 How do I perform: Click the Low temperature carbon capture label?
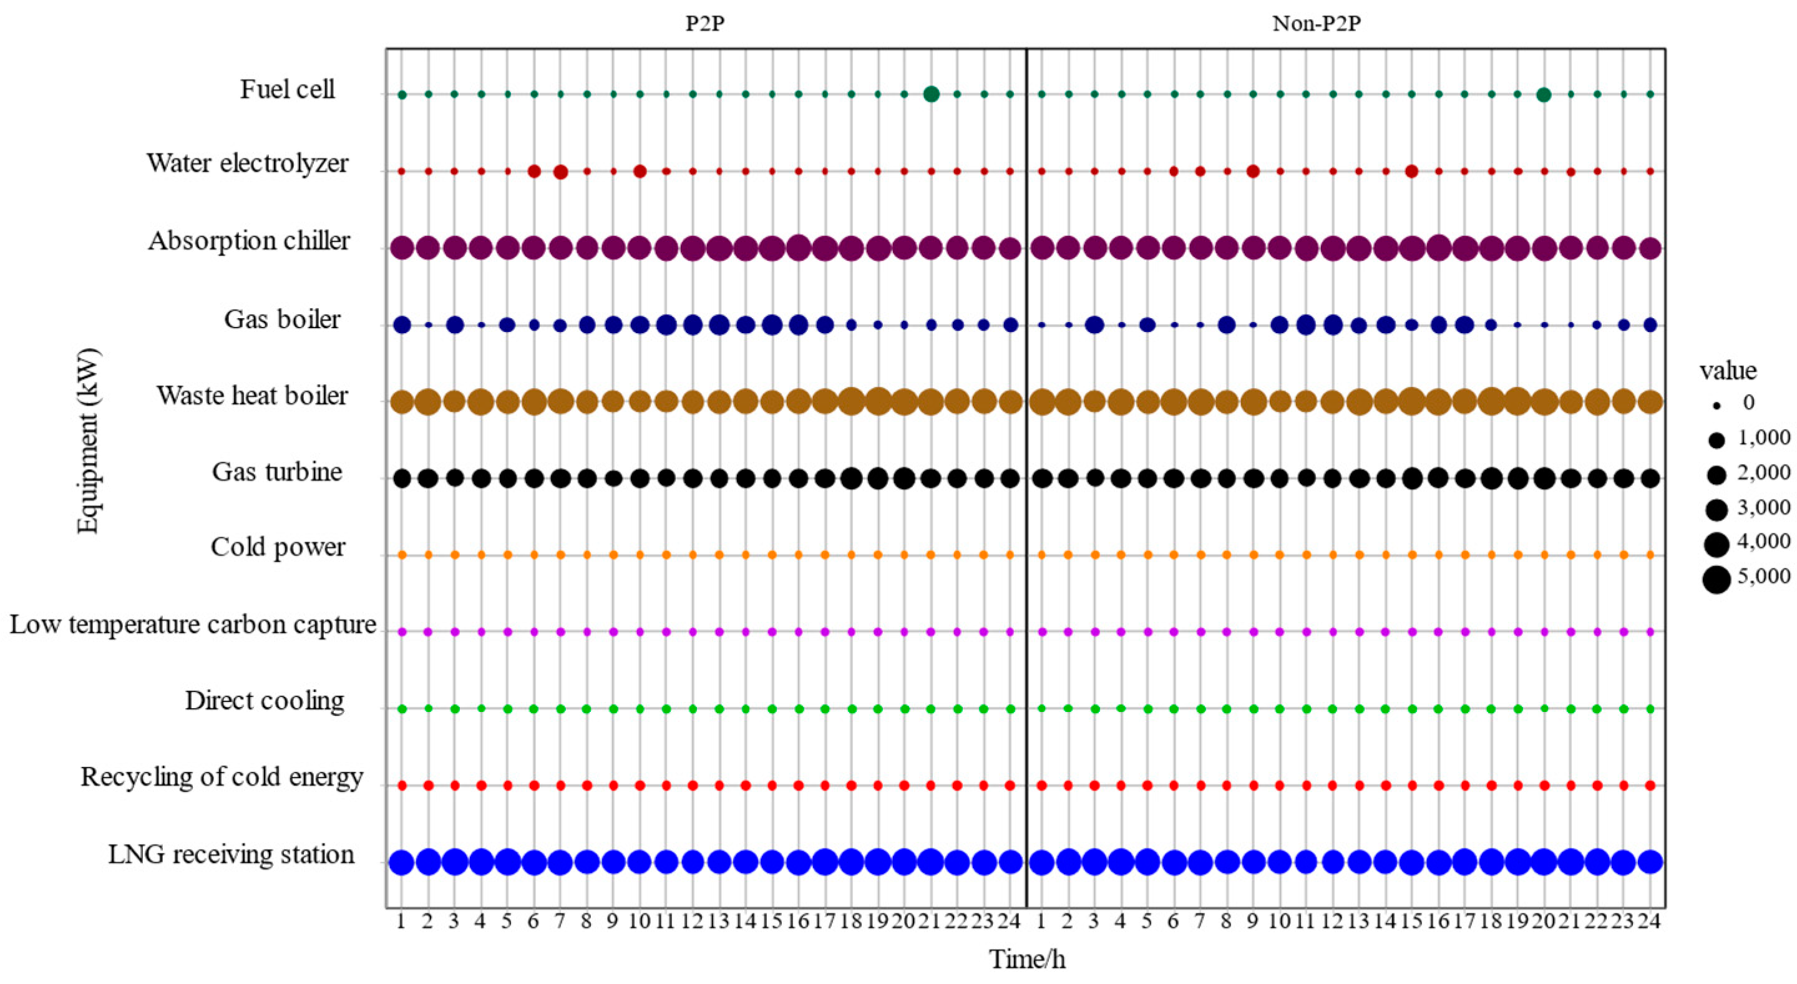click(193, 624)
